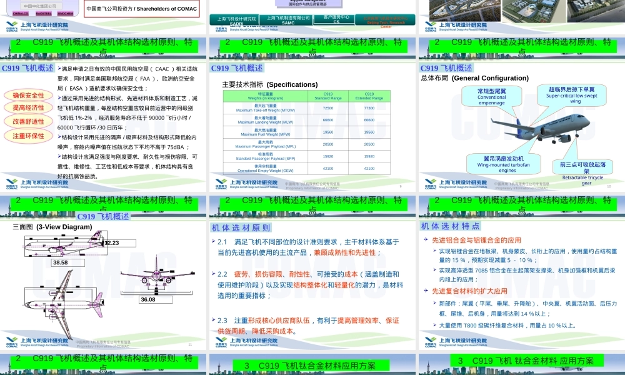Click the C919 Standard Range column header
The height and width of the screenshot is (375, 625).
(328, 96)
